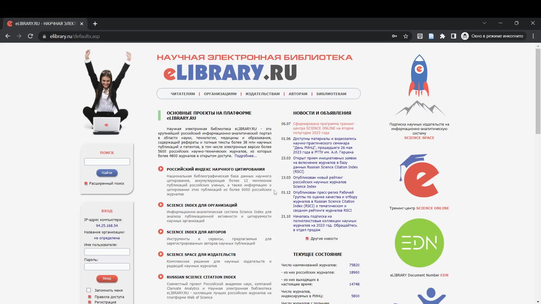Focus the Пароль input field
The width and height of the screenshot is (541, 304).
tap(107, 267)
